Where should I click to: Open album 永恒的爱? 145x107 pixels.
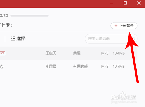[x=80, y=66]
